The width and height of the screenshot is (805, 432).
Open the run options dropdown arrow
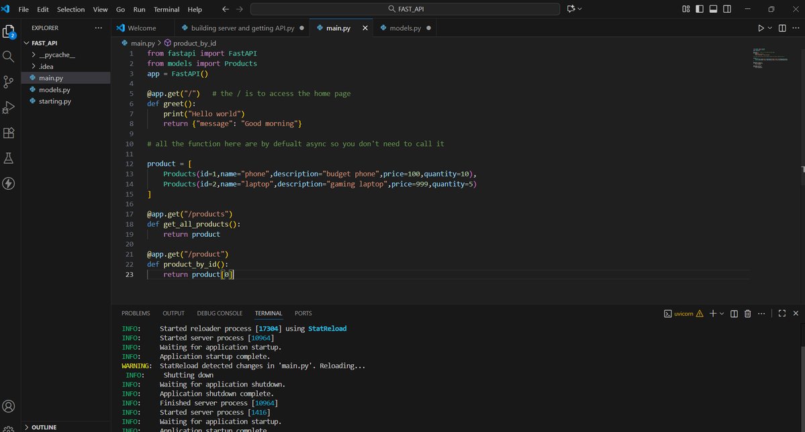769,28
